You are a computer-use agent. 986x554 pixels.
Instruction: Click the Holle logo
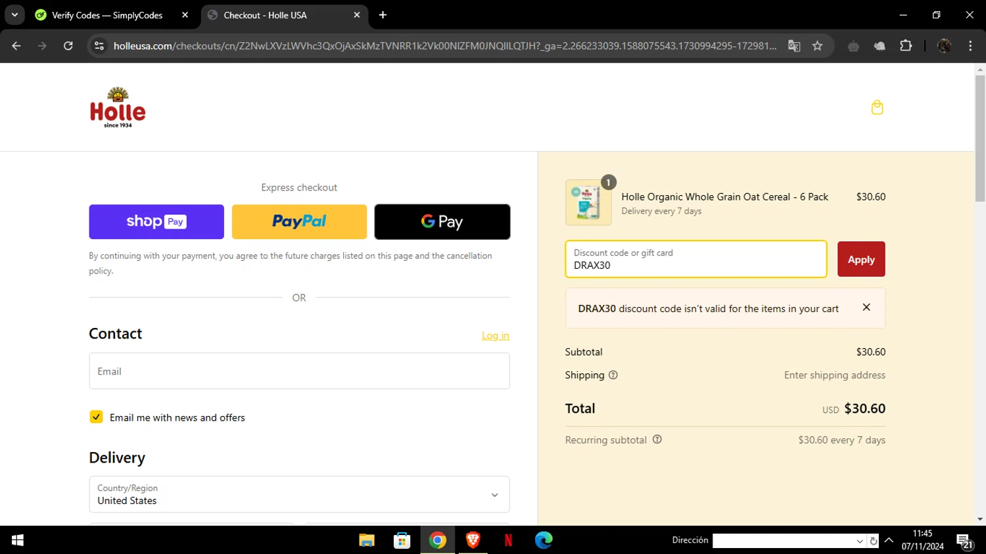118,107
